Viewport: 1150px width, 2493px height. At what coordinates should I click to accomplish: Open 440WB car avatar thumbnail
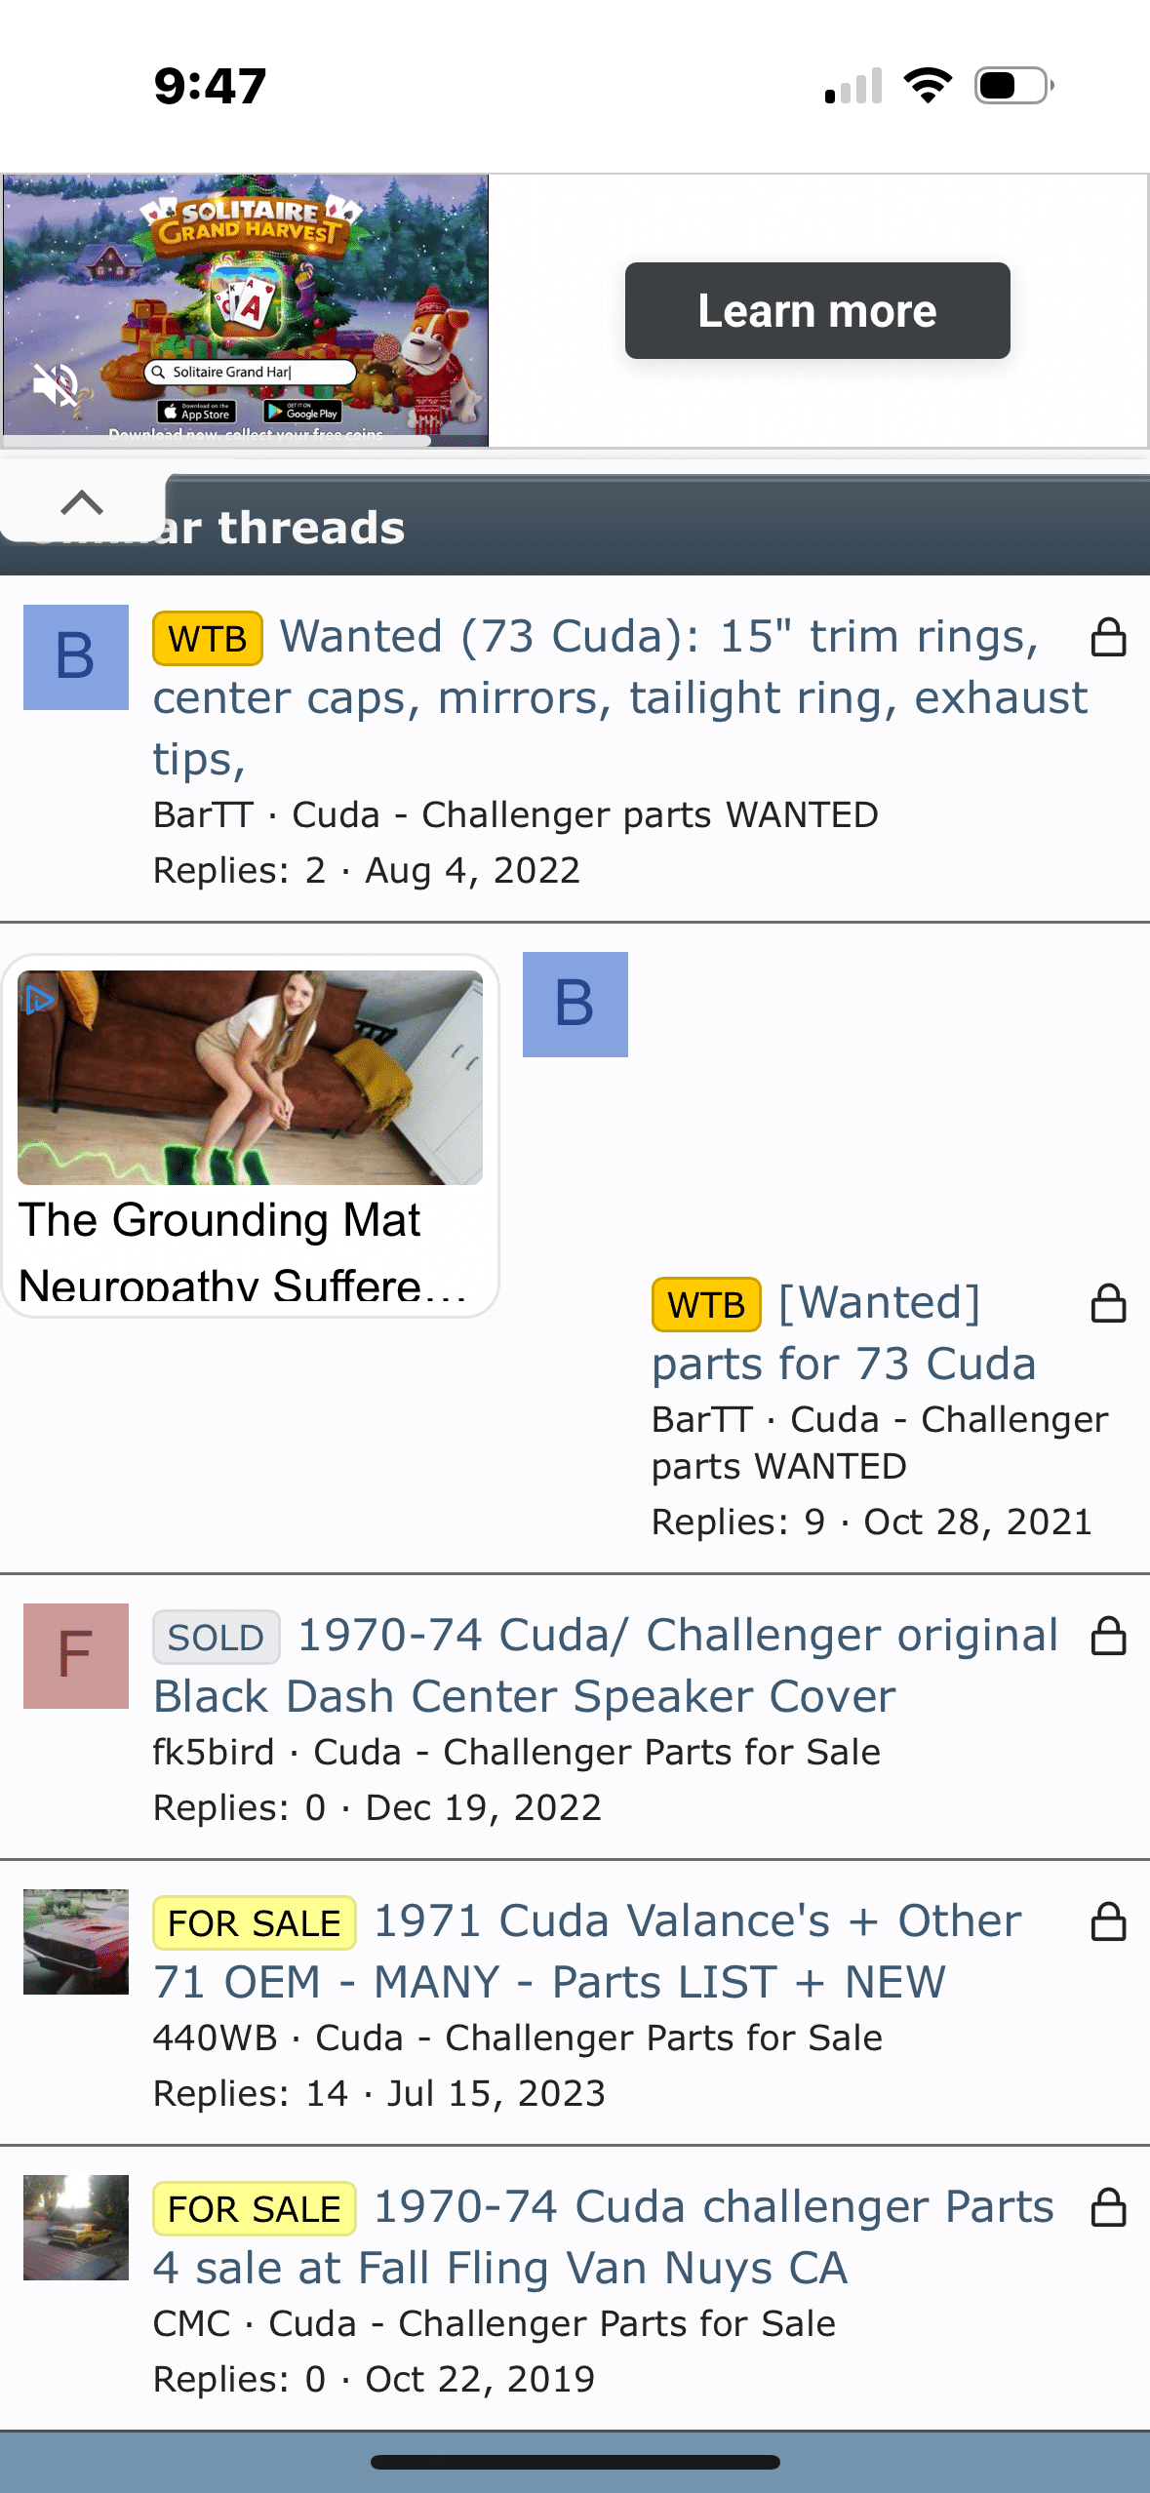pos(76,1941)
